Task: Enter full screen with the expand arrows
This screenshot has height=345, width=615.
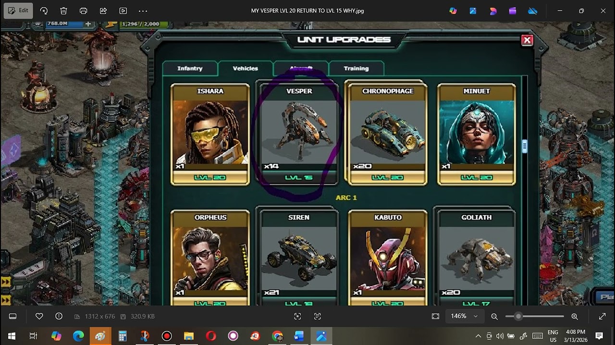Action: tap(602, 316)
